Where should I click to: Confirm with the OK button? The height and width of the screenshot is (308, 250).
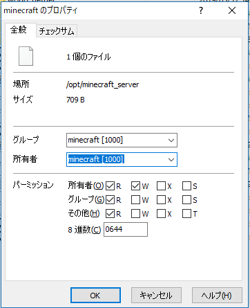click(x=95, y=296)
